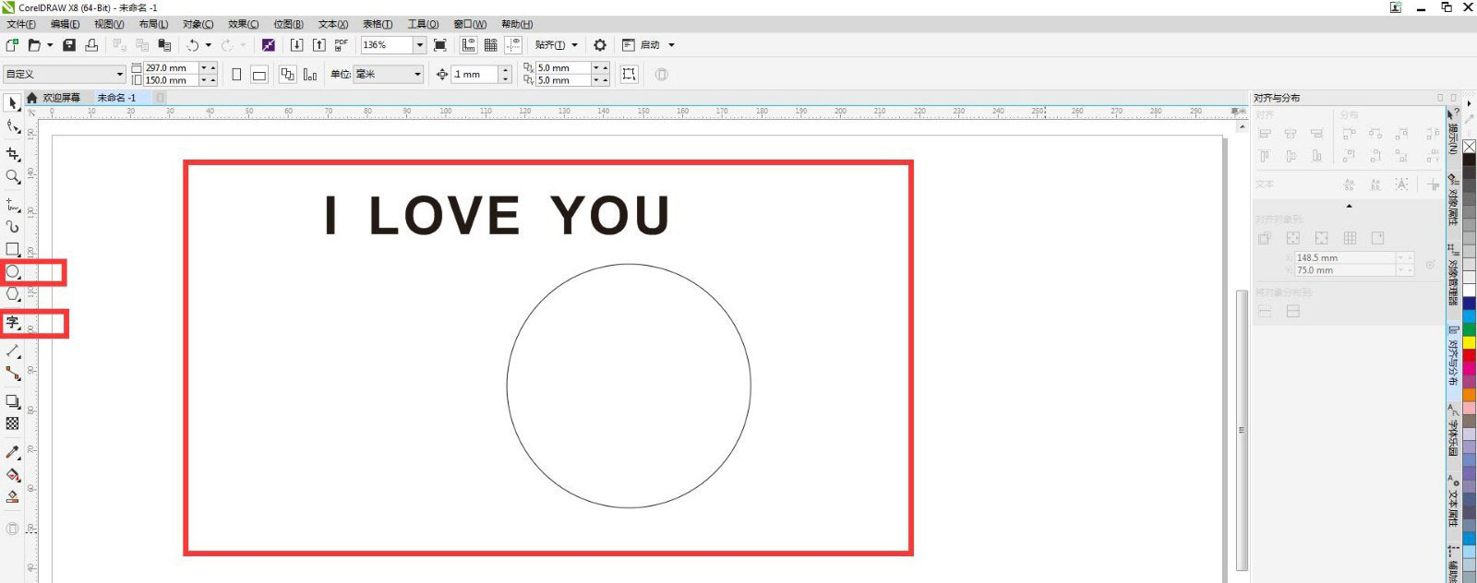
Task: Switch page to landscape orientation
Action: pyautogui.click(x=259, y=75)
